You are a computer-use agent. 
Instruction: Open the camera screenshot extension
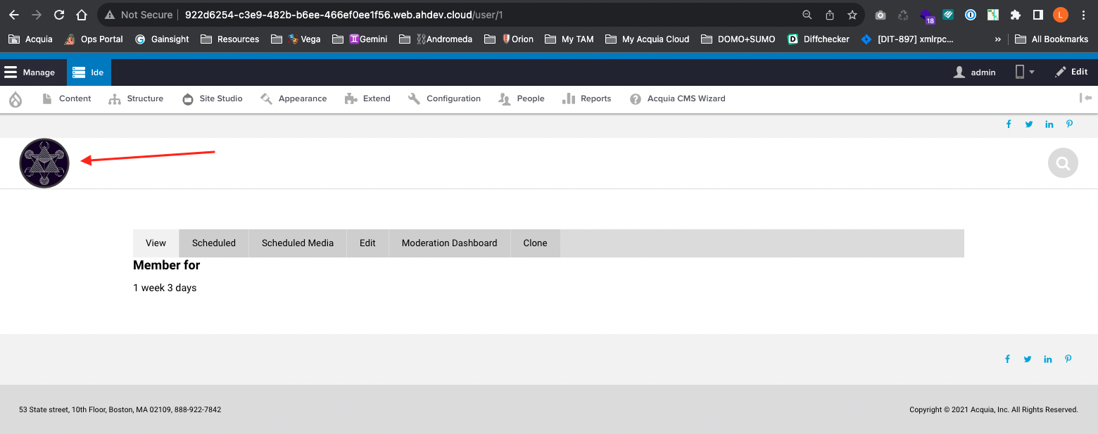click(880, 15)
